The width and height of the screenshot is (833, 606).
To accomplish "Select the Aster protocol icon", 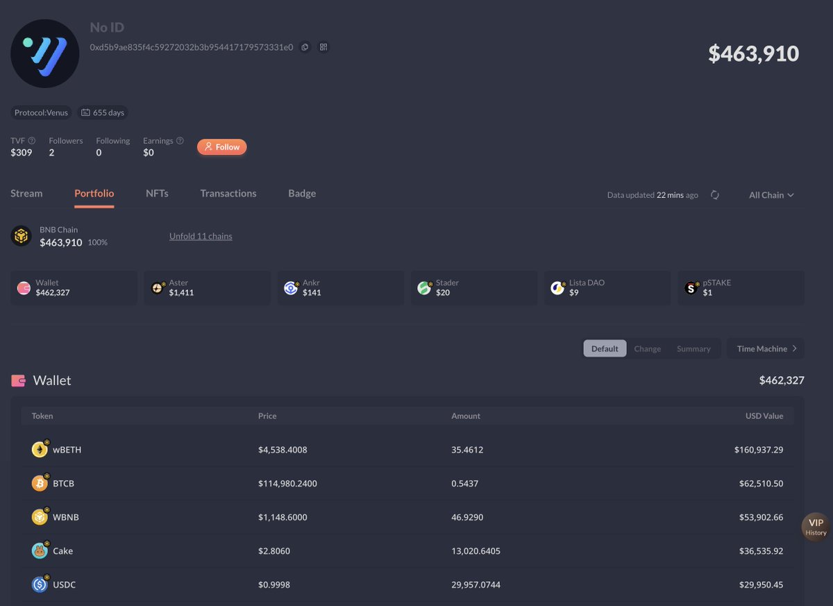I will pos(158,287).
